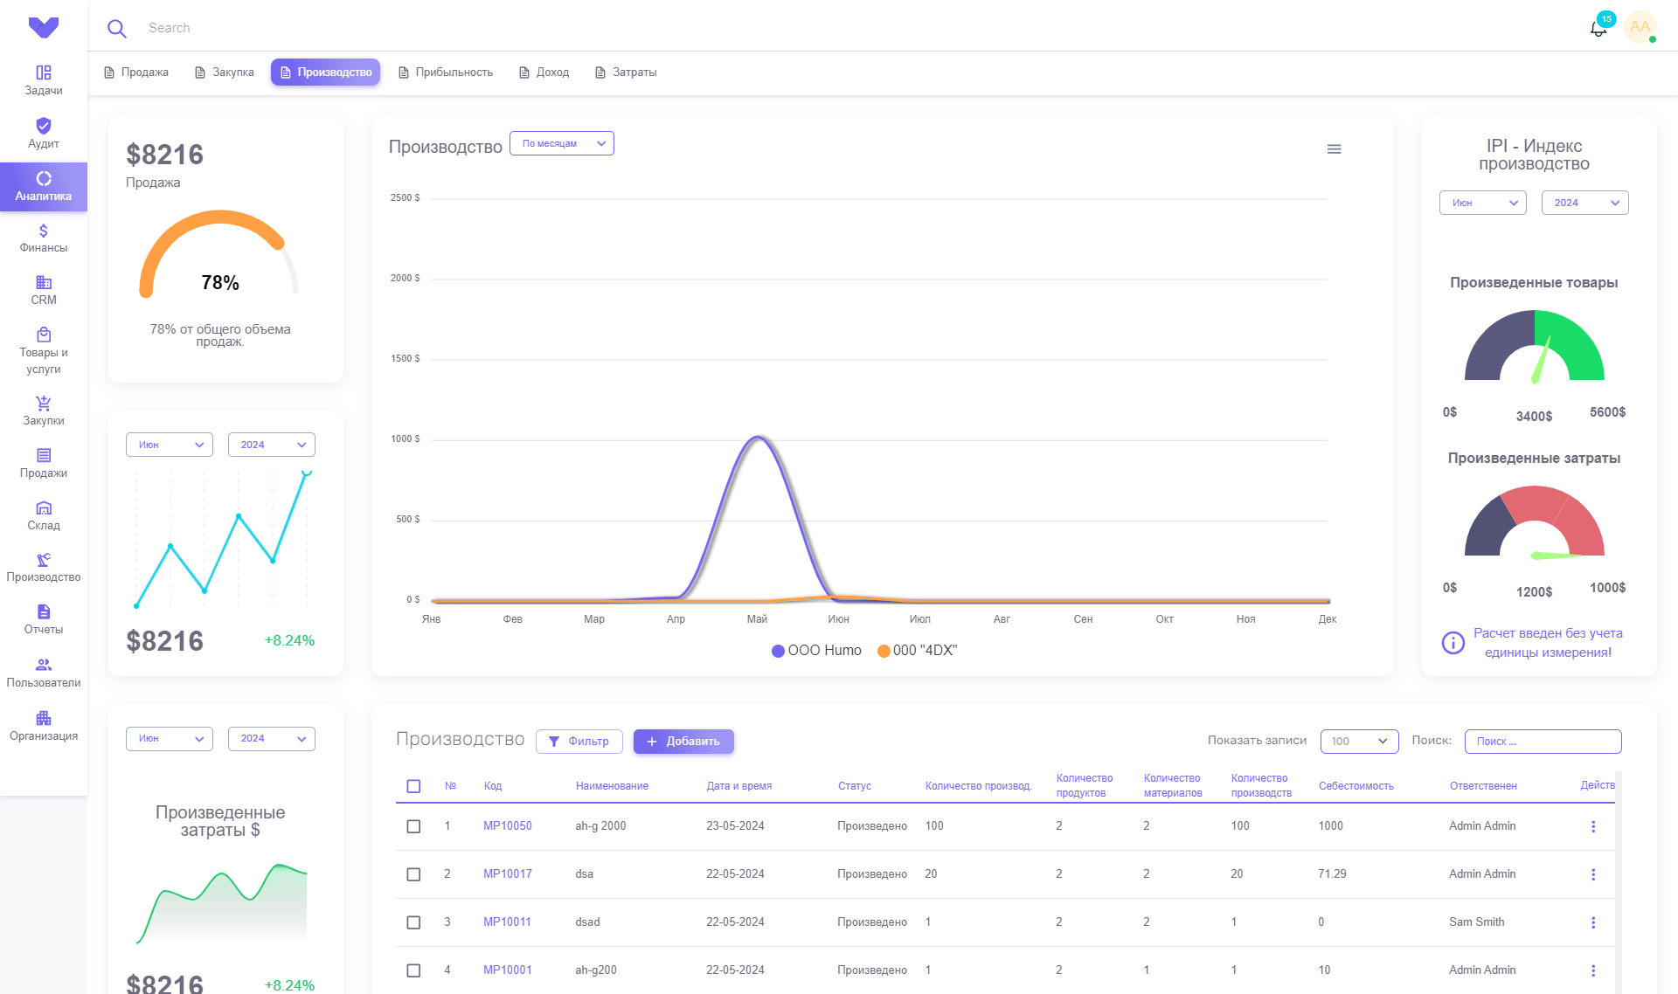Open Пользователи in sidebar
Viewport: 1678px width, 994px height.
coord(44,673)
